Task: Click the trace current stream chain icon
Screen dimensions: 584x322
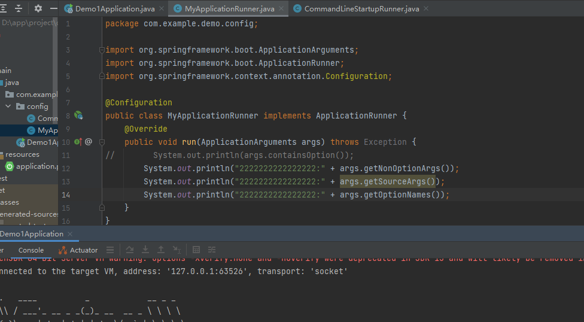Action: 212,250
